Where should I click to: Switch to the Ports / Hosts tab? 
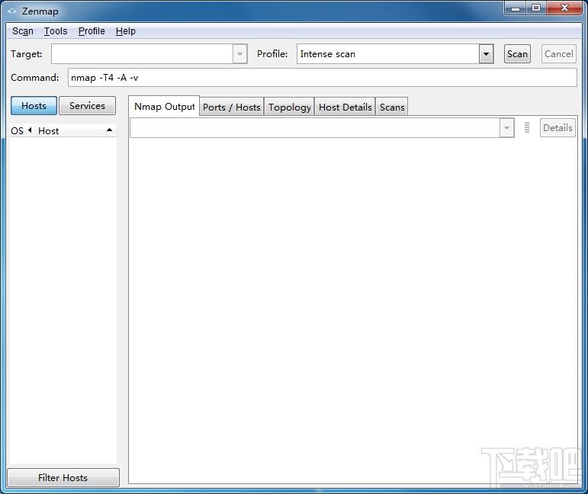tap(231, 107)
